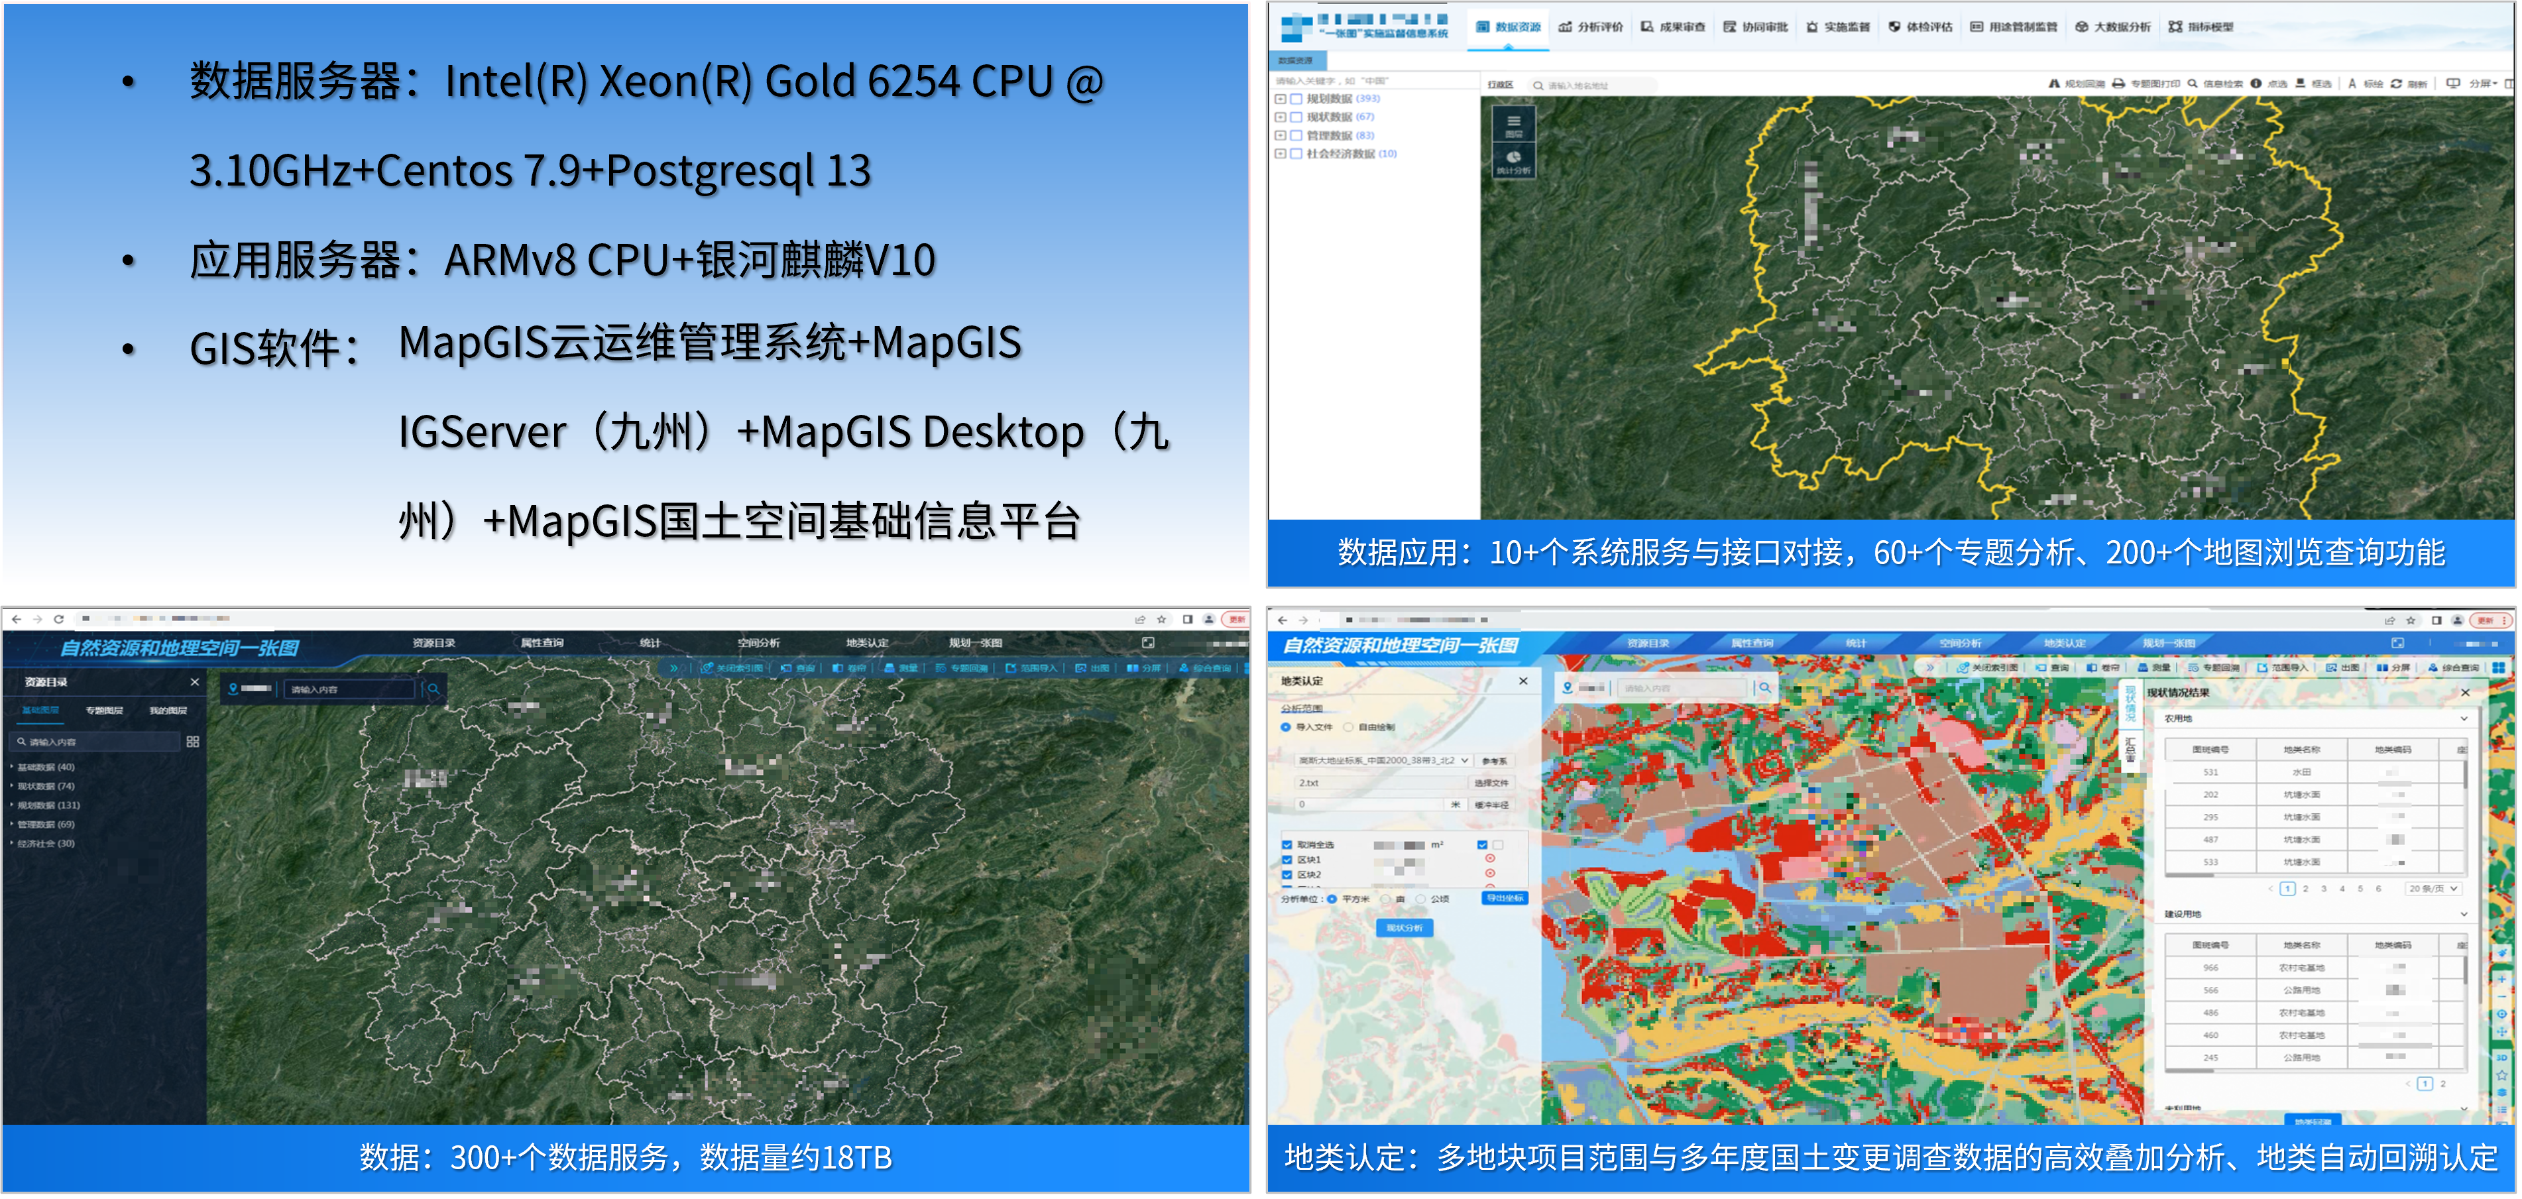Collapse the 建设用地 results section
Image resolution: width=2522 pixels, height=1199 pixels.
tap(2463, 914)
